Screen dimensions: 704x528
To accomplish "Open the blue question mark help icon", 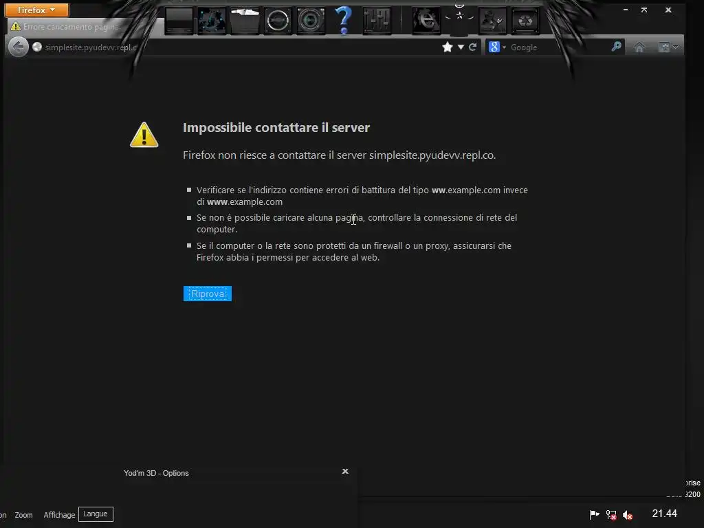I will coord(344,20).
